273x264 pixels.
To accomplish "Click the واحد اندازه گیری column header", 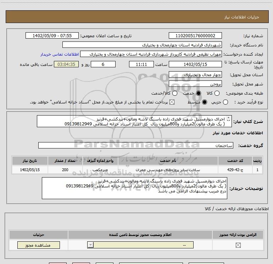I will 100,161.
